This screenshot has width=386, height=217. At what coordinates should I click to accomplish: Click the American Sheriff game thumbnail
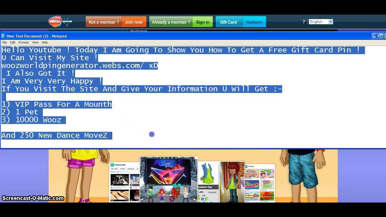(252, 174)
